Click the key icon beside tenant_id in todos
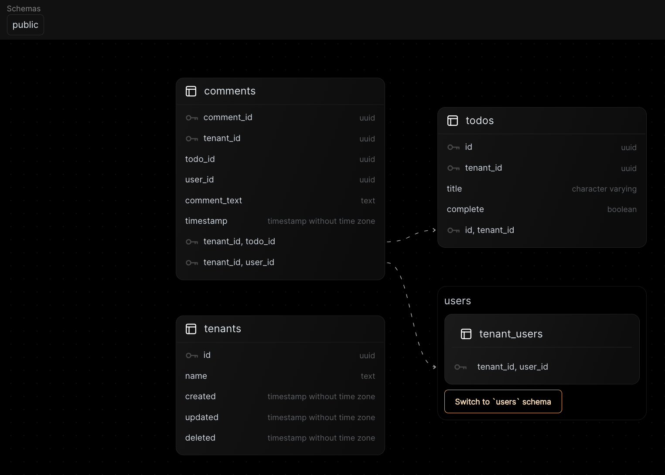The width and height of the screenshot is (665, 475). tap(454, 168)
